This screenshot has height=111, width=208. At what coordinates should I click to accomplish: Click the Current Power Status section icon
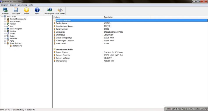pyautogui.click(x=54, y=49)
